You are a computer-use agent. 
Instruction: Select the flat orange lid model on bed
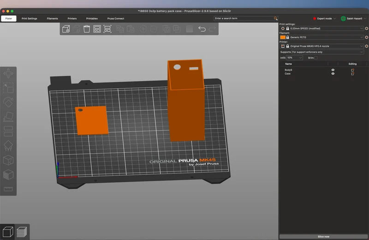92,120
